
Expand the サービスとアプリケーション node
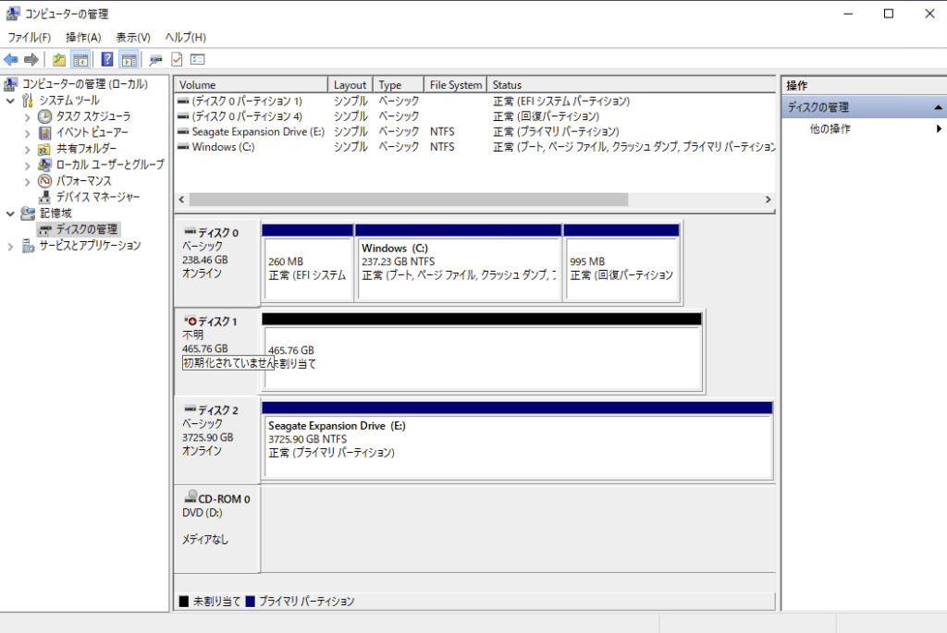click(x=11, y=246)
